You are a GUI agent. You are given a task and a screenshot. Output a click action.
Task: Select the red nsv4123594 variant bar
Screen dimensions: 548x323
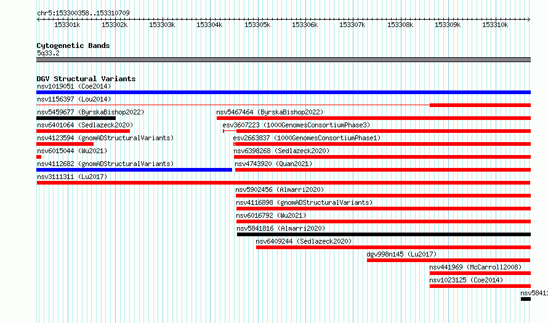pos(65,144)
